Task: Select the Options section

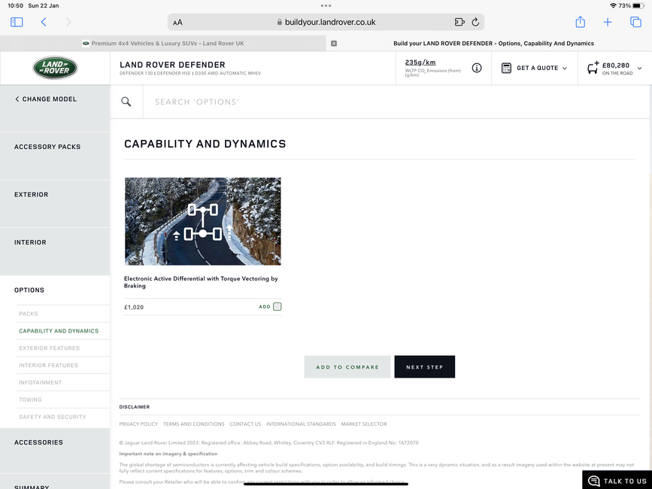Action: coord(29,290)
